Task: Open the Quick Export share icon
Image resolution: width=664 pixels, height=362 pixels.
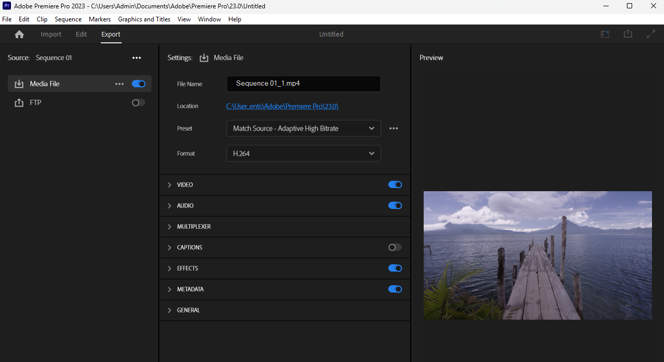Action: click(x=627, y=34)
